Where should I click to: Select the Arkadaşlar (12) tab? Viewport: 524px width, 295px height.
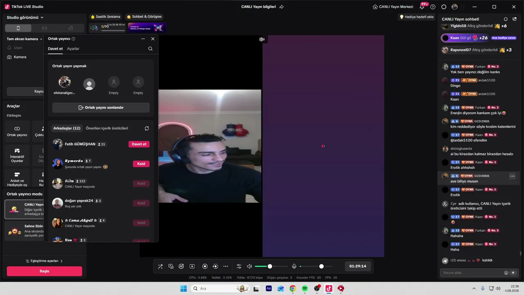[x=67, y=128]
